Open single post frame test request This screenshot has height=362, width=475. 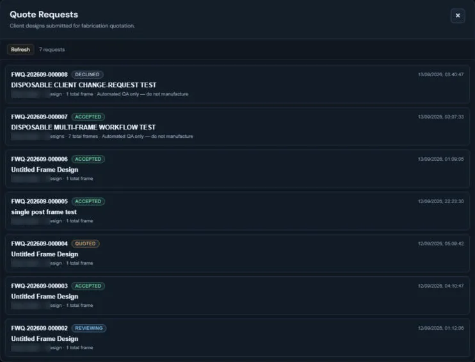(x=44, y=212)
